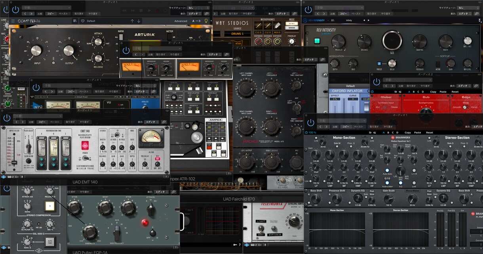Image resolution: width=483 pixels, height=254 pixels.
Task: Click the redo arrow in the Modus Equalizer toolbar
Action: tap(375, 132)
